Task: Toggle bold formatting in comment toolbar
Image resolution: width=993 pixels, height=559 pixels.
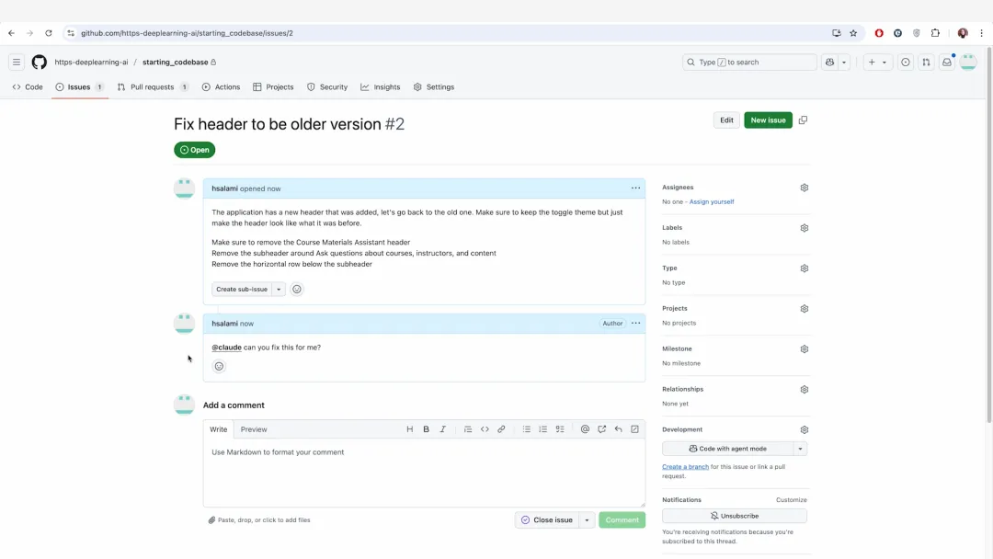Action: [x=426, y=428]
